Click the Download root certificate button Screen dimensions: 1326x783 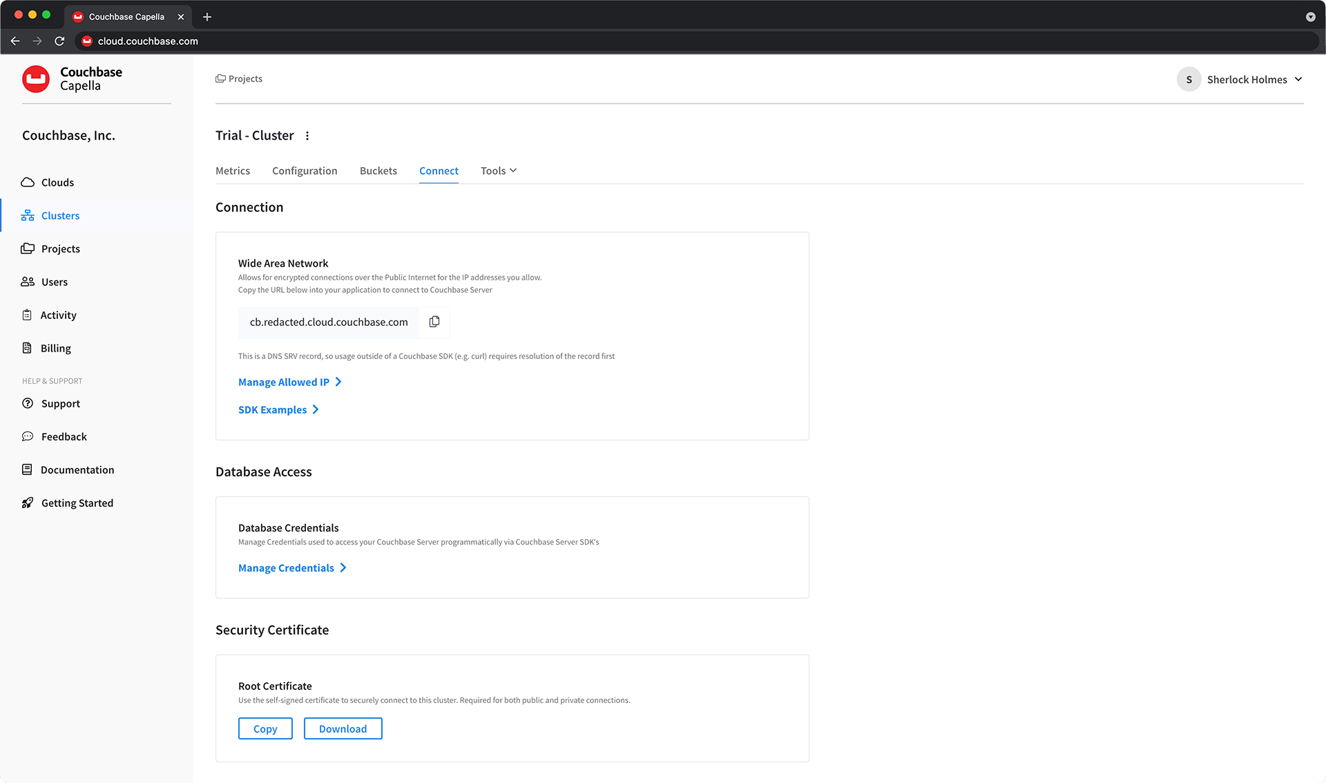pos(343,728)
